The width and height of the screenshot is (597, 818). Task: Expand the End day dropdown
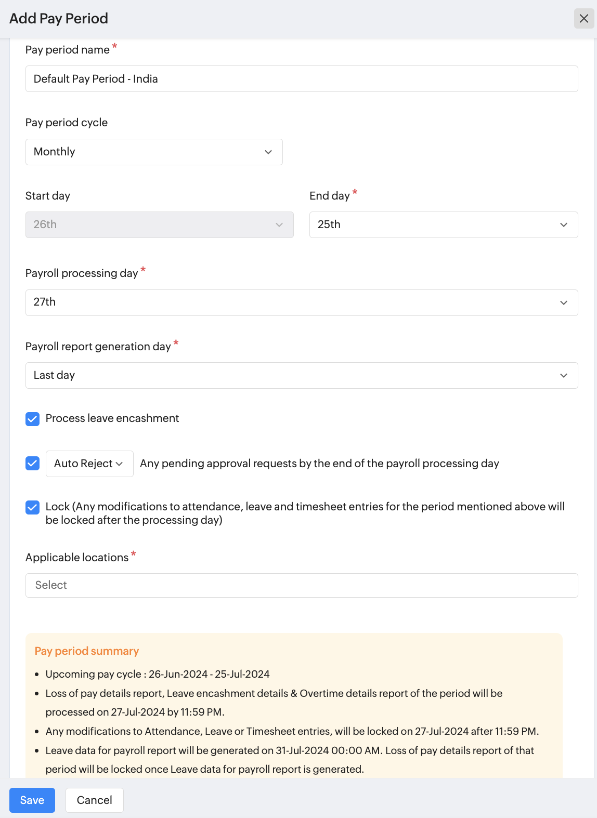pos(443,225)
